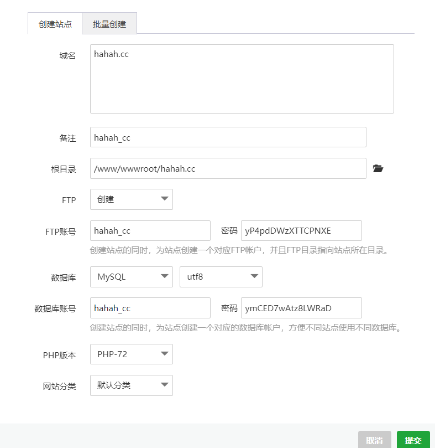The image size is (435, 448).
Task: Select the 创建站点 tab
Action: coord(55,23)
